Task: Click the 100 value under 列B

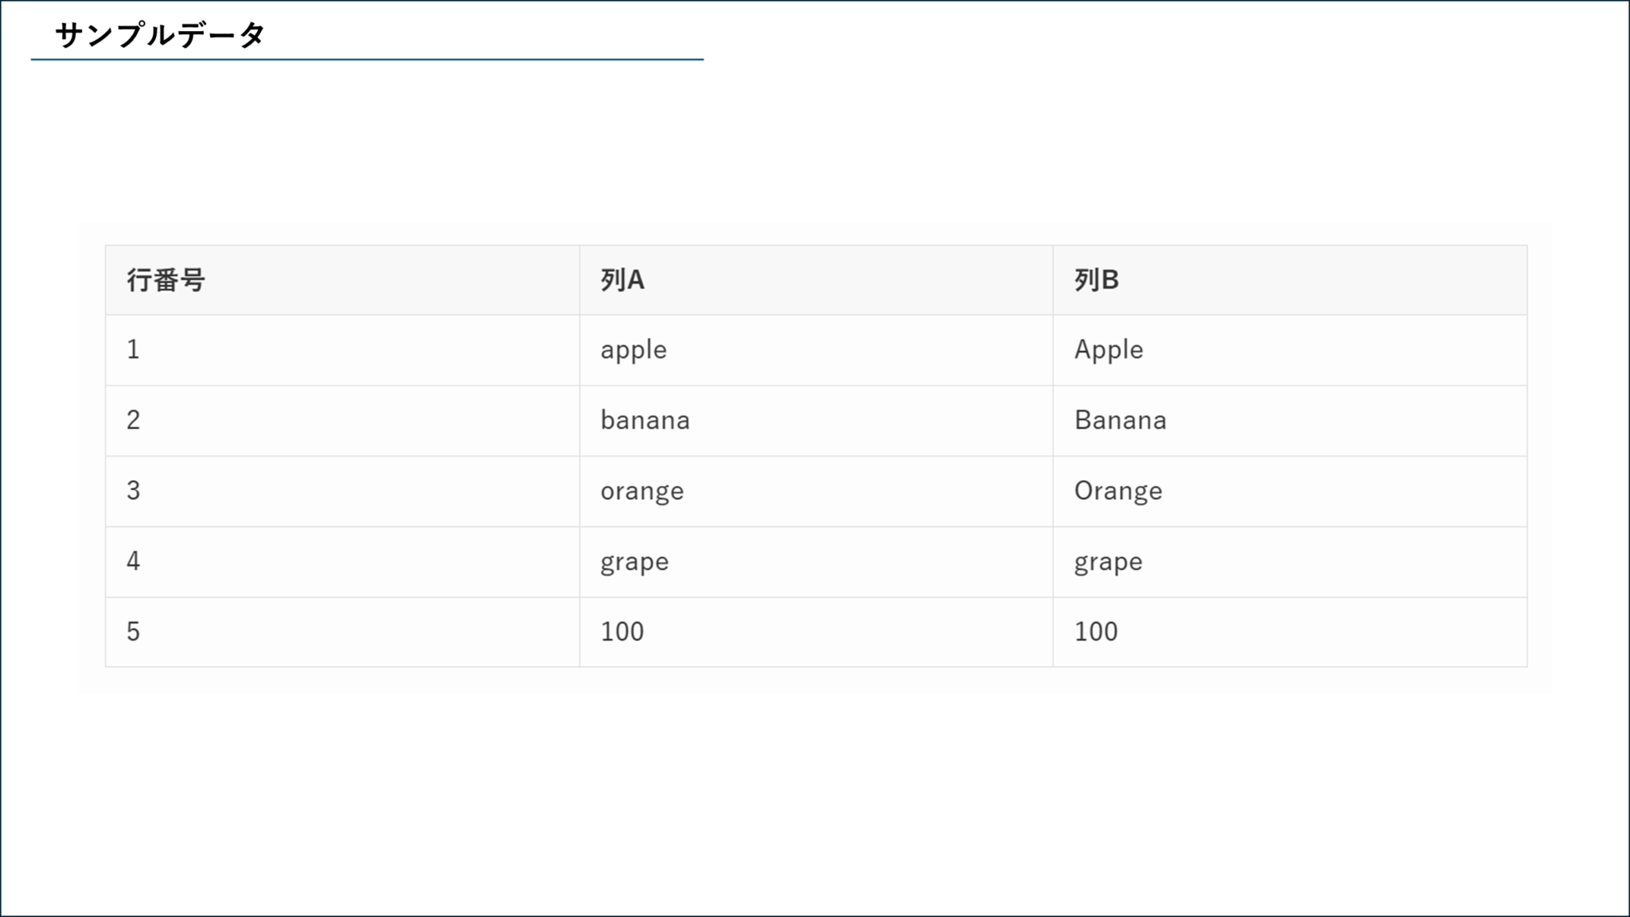Action: (x=1096, y=631)
